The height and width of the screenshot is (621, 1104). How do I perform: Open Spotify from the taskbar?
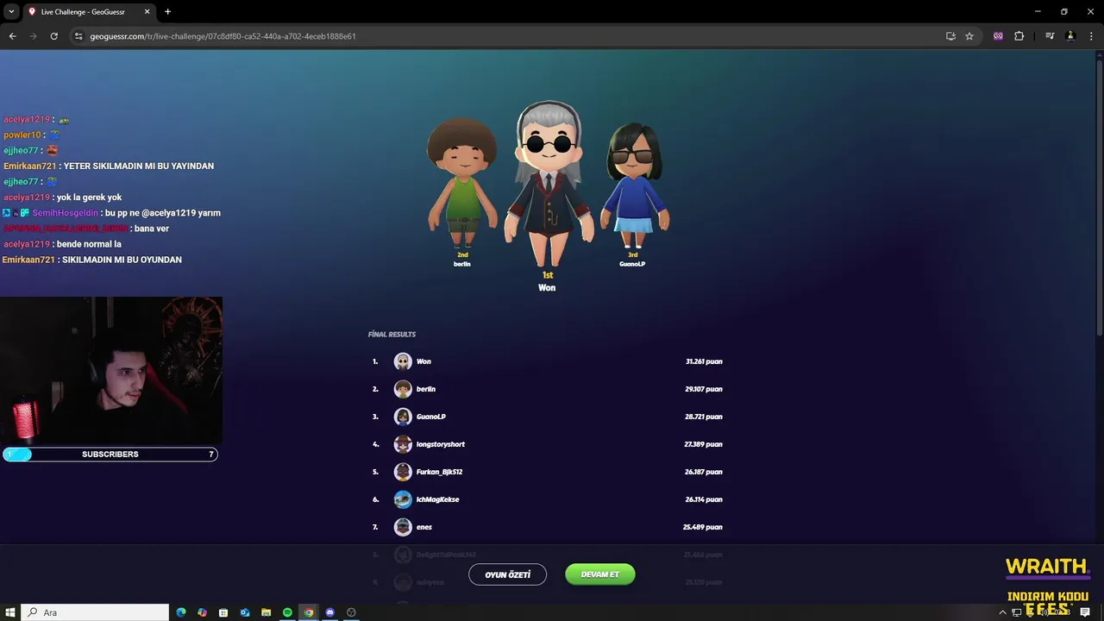tap(287, 612)
